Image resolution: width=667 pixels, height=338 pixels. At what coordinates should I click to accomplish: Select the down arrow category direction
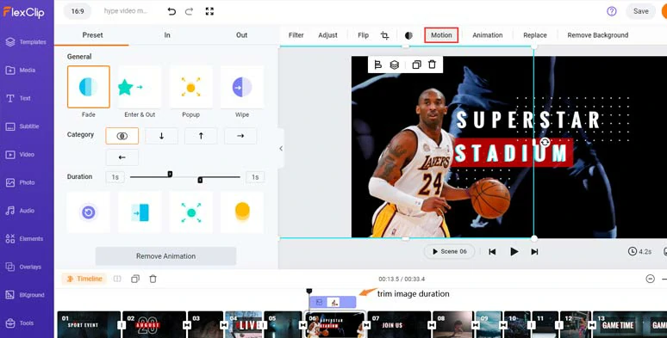click(162, 136)
